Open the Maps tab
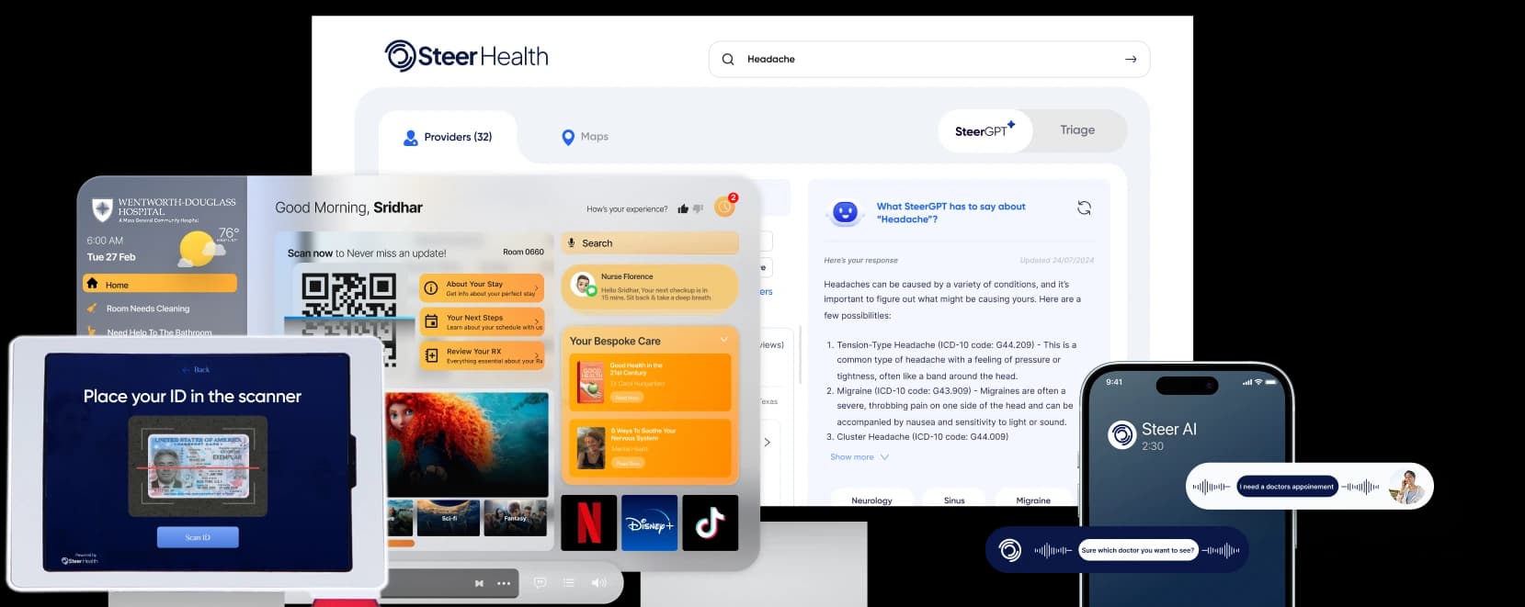The width and height of the screenshot is (1525, 607). pos(585,137)
